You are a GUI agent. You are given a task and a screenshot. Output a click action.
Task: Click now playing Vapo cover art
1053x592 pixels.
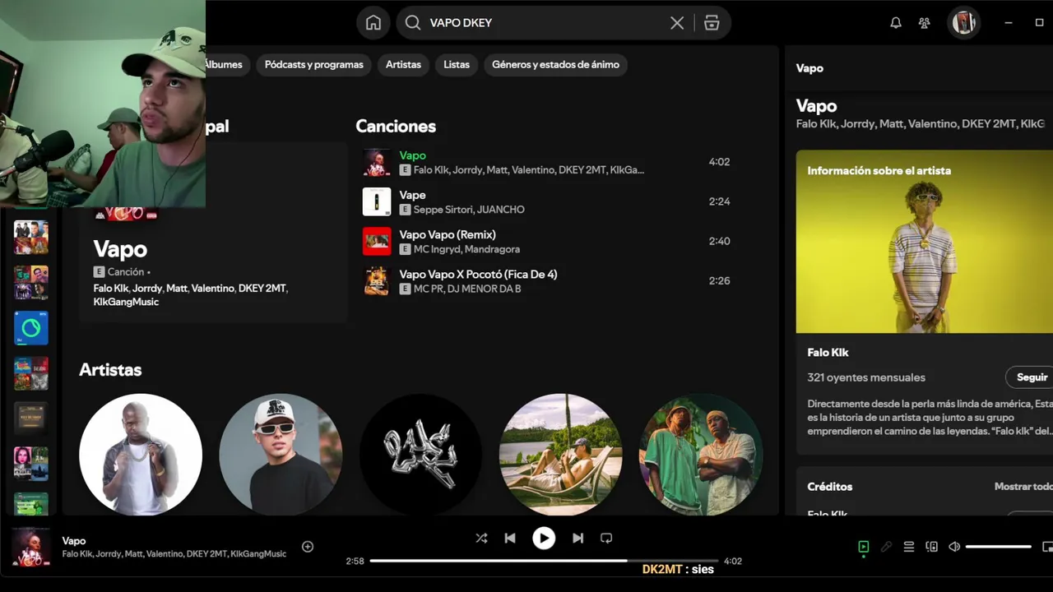tap(30, 547)
